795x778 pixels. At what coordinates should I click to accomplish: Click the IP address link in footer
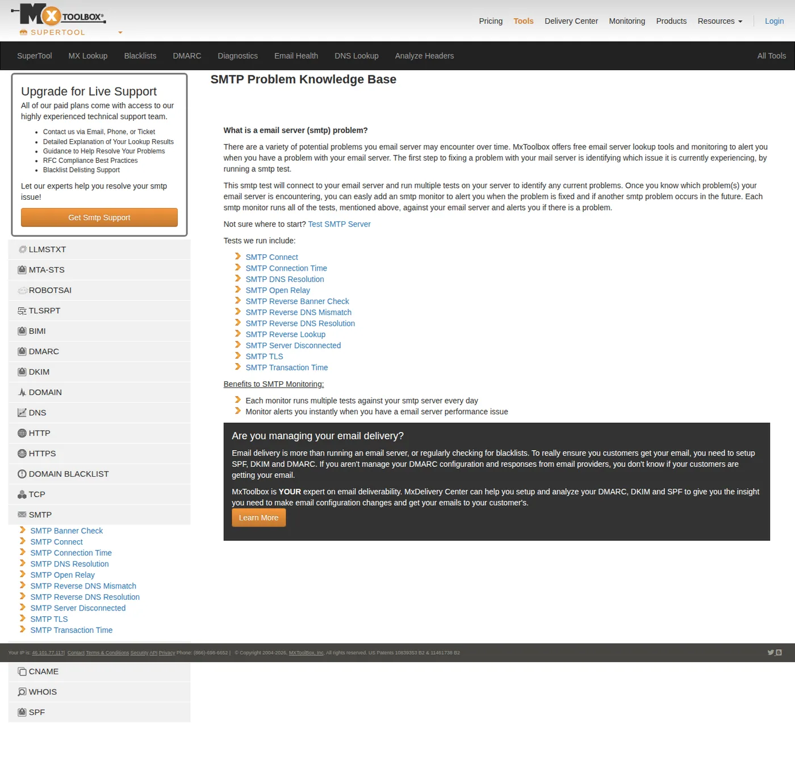pos(48,653)
